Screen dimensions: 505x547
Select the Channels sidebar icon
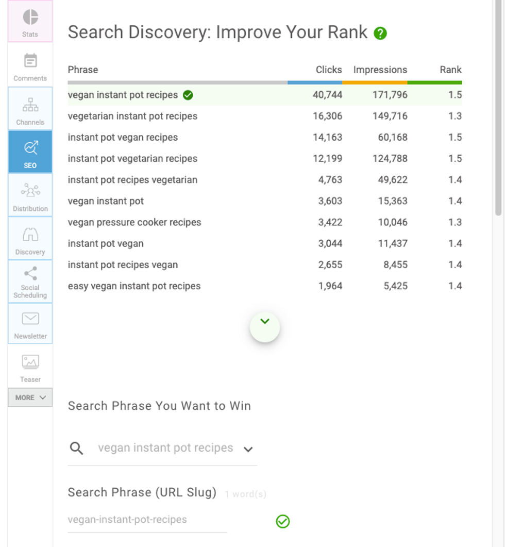[30, 109]
